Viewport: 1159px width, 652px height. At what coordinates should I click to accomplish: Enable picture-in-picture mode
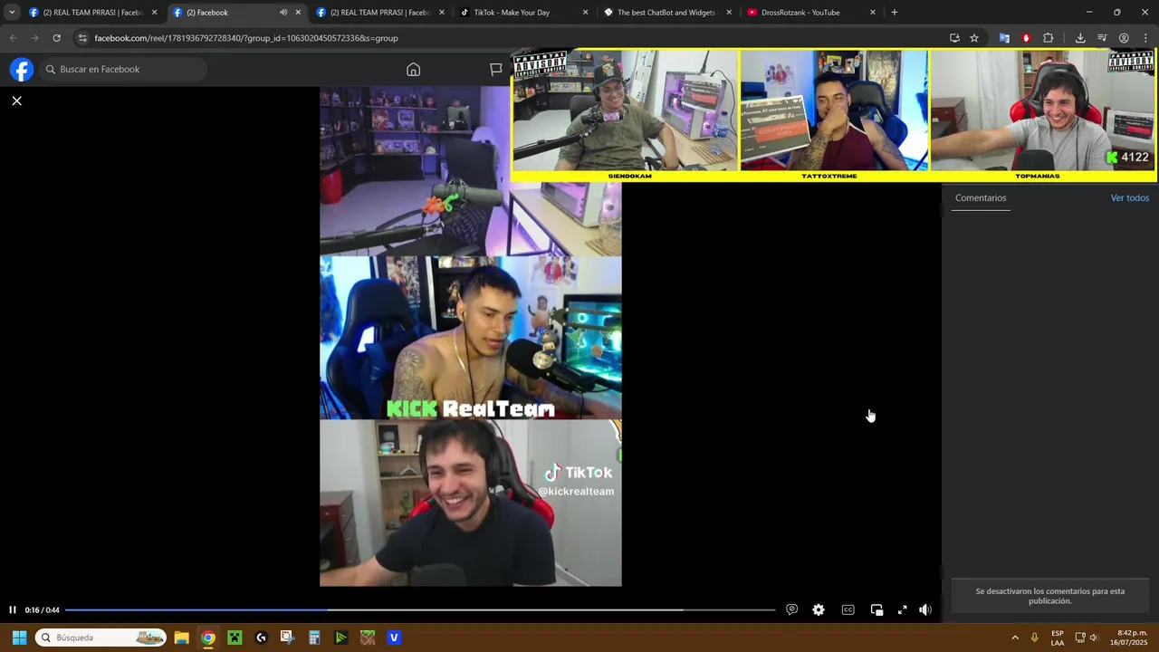click(876, 610)
